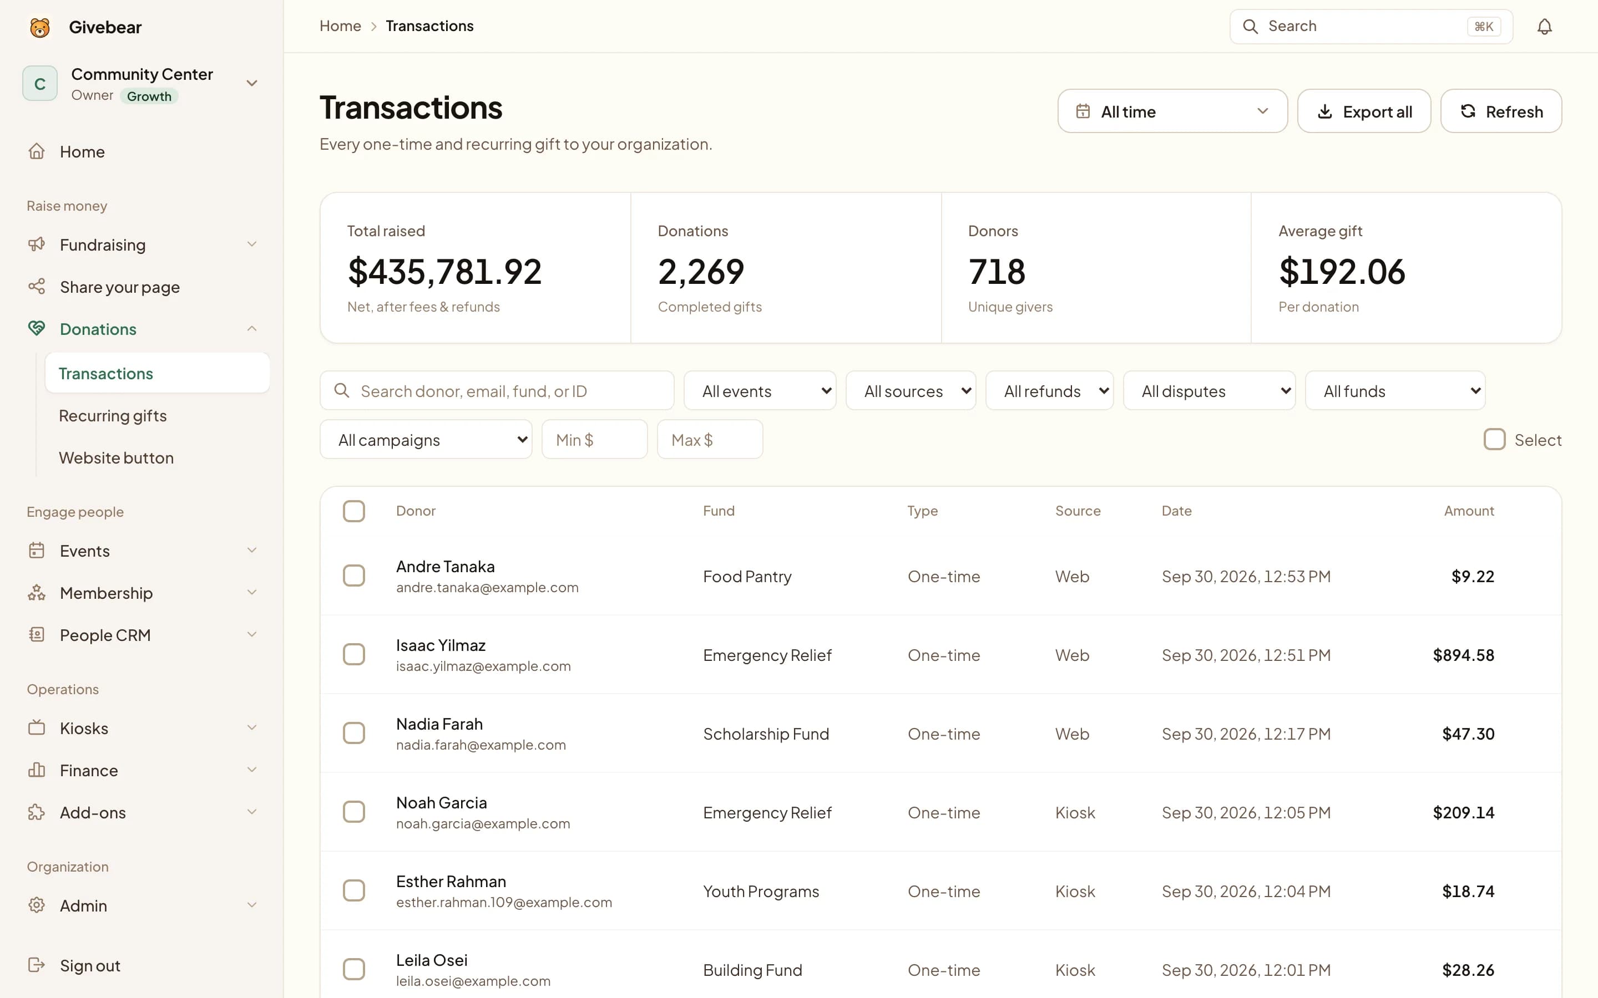
Task: Check Leila Osei's row checkbox
Action: pos(354,969)
